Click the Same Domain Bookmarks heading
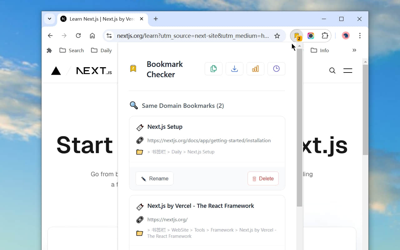The image size is (400, 250). coord(183,106)
